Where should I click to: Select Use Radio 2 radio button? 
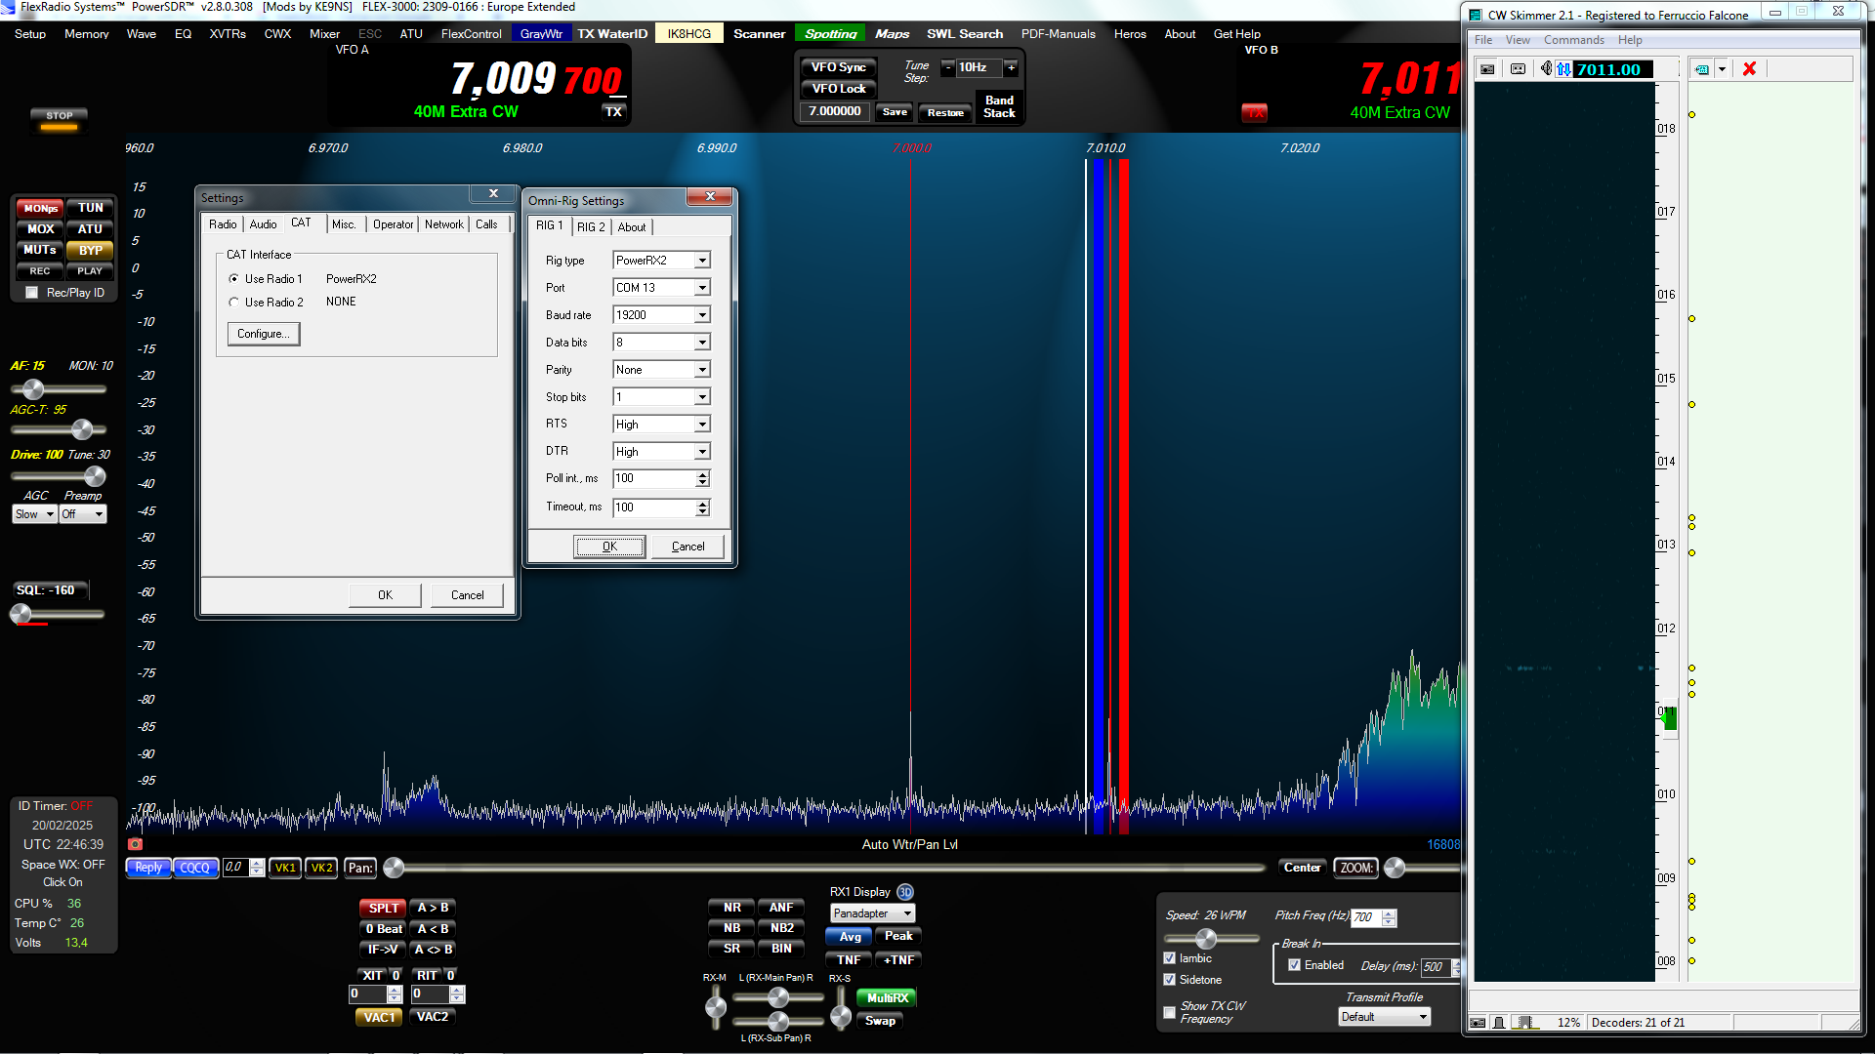click(234, 303)
